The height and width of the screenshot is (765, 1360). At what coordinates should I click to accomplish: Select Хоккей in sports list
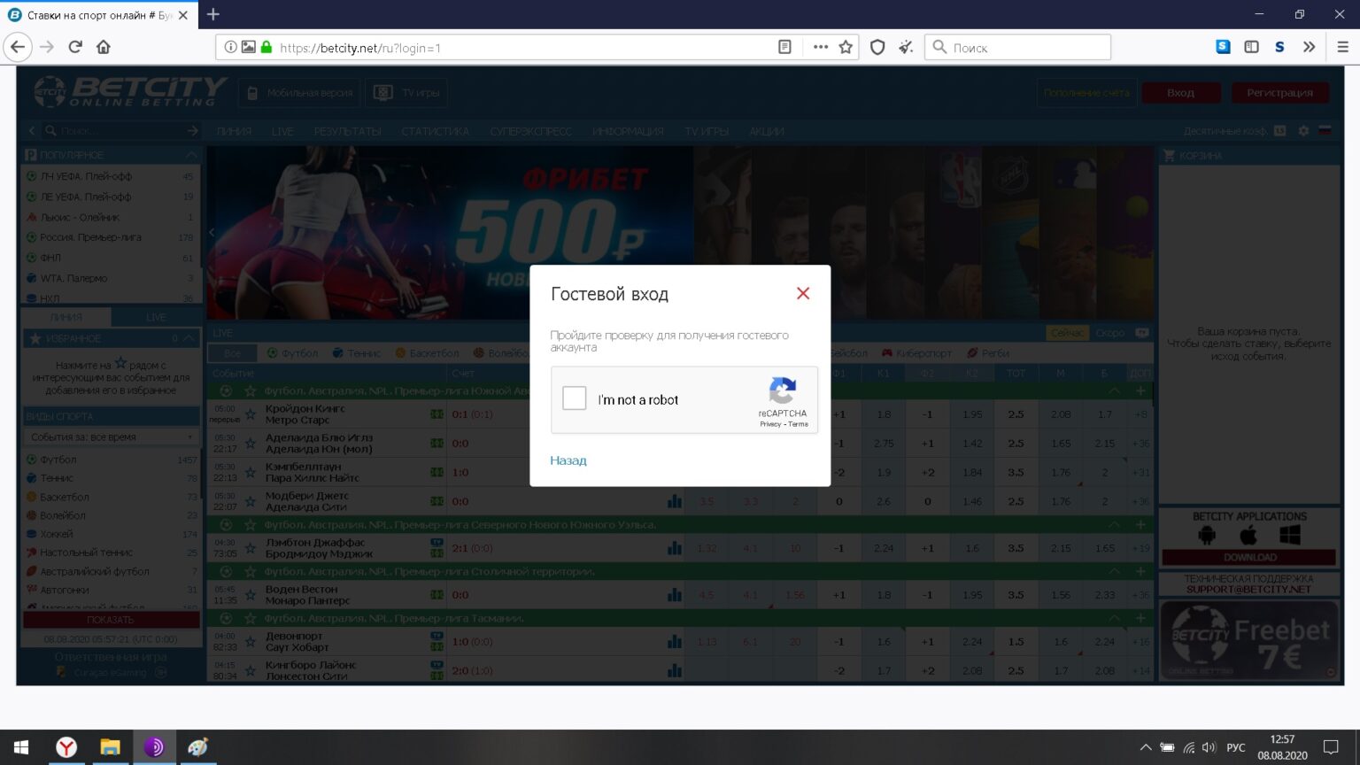[x=57, y=534]
